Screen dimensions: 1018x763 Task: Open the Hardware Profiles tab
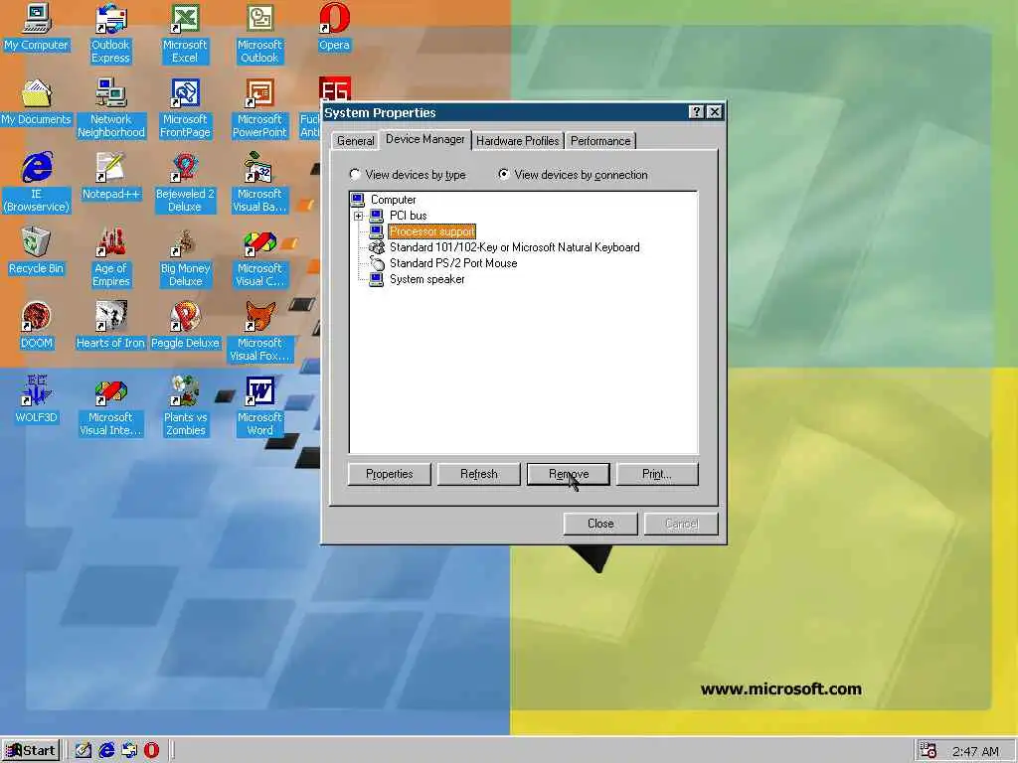517,141
